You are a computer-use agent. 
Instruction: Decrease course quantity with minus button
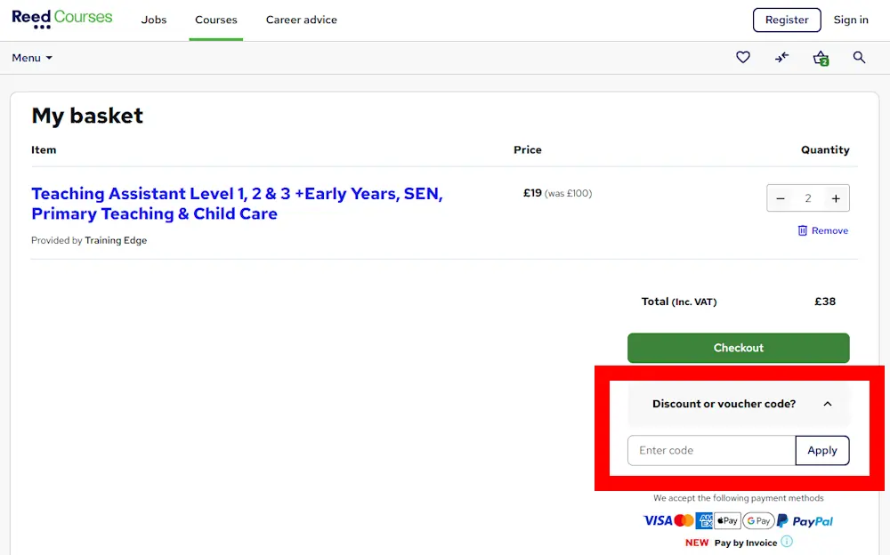(781, 198)
